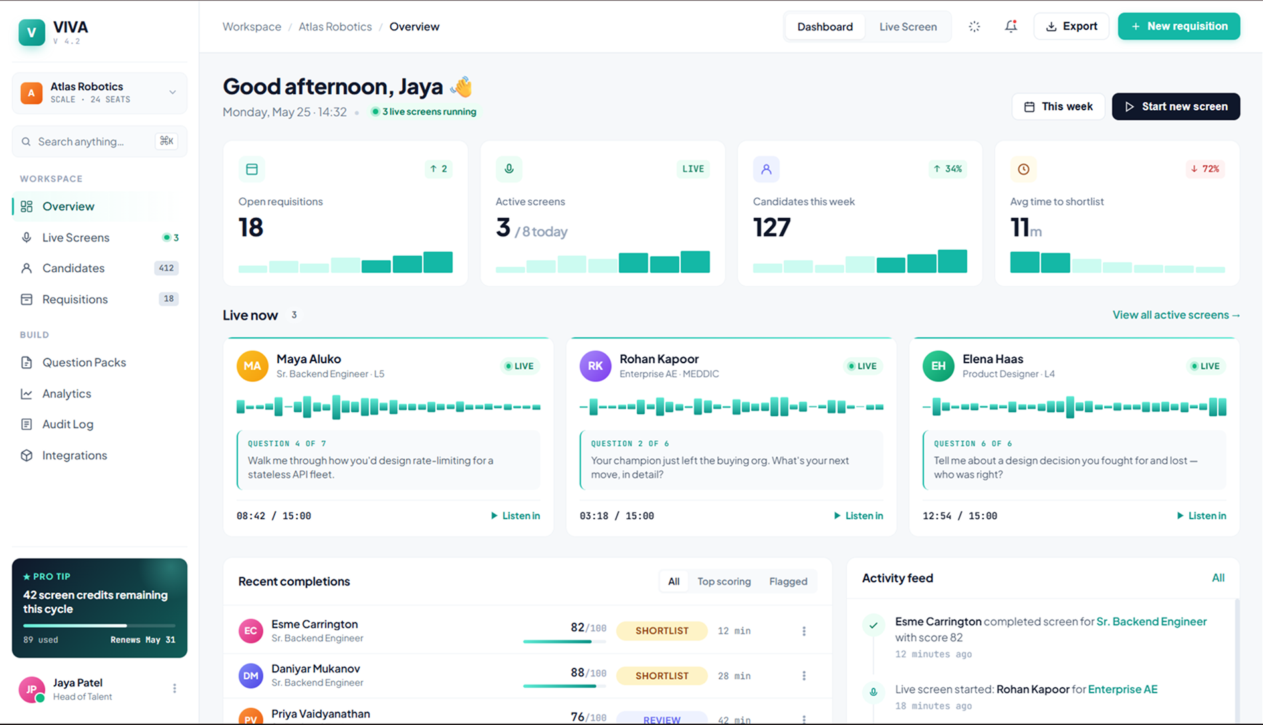Click the VIVA logo icon

click(31, 33)
